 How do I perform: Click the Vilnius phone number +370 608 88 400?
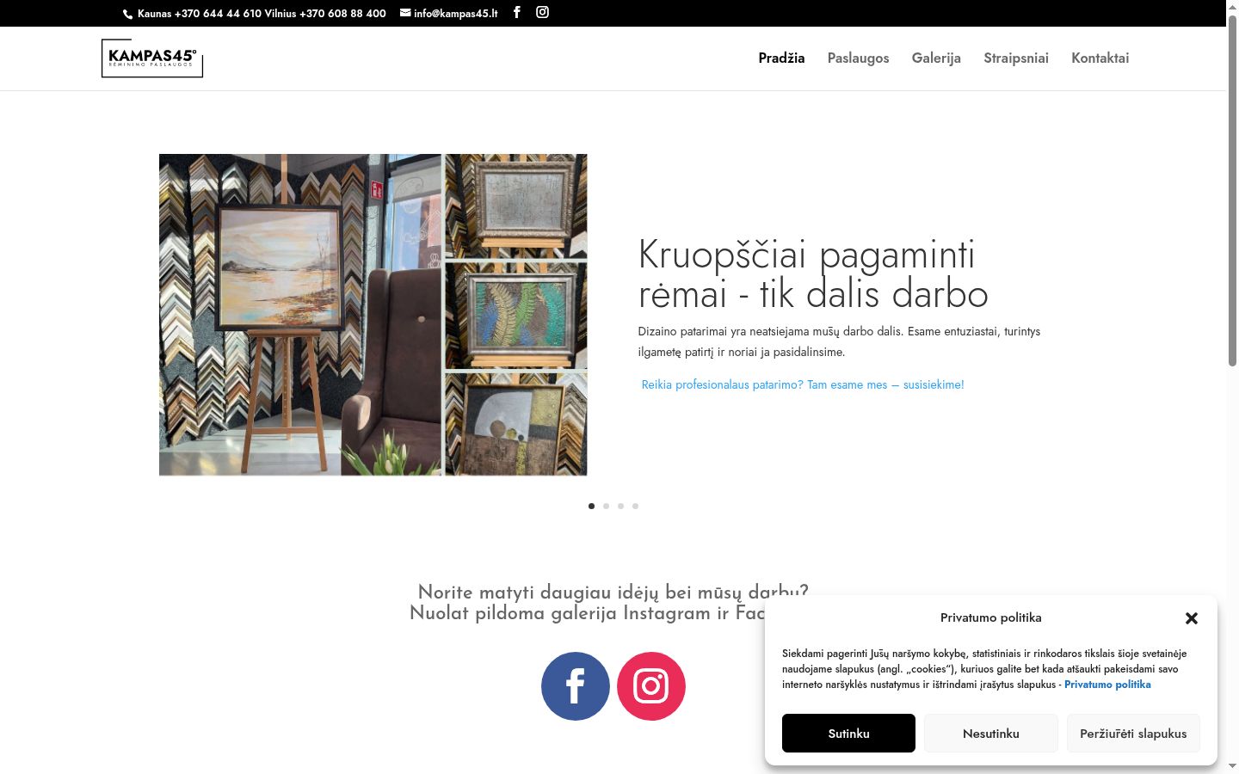[x=342, y=14]
